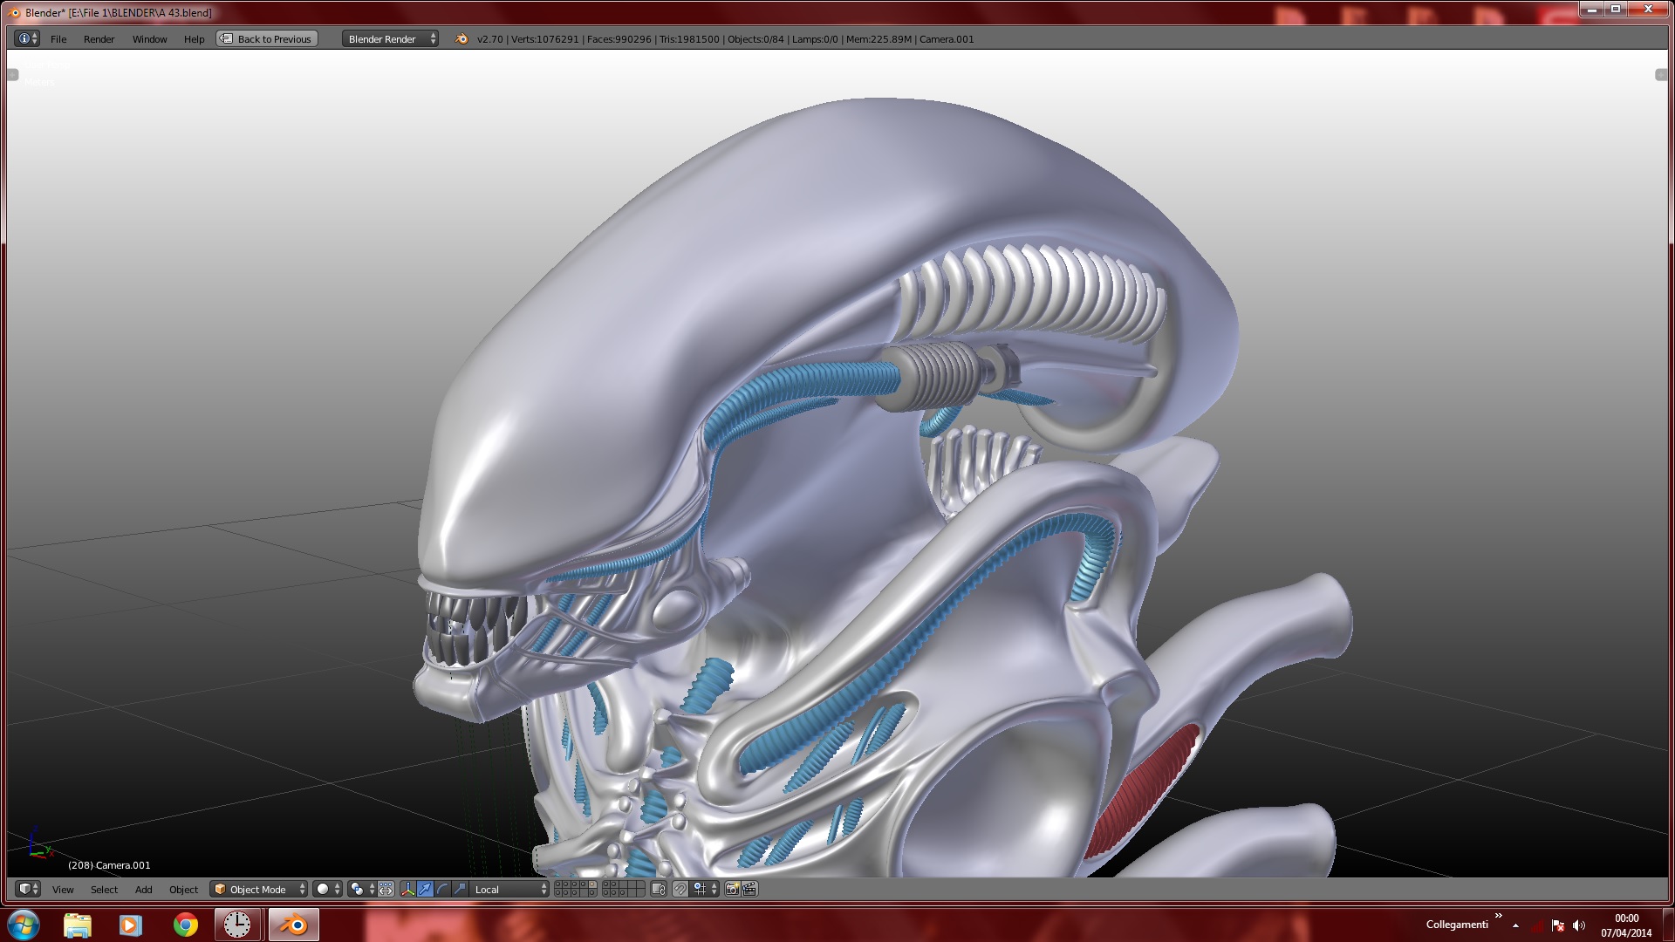This screenshot has width=1675, height=942.
Task: Toggle the 3D manipulator widget
Action: click(407, 889)
